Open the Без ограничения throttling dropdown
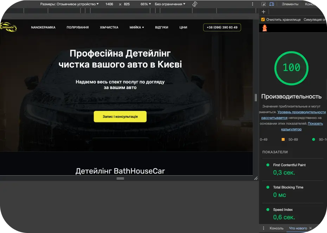Image resolution: width=327 pixels, height=233 pixels. 170,4
